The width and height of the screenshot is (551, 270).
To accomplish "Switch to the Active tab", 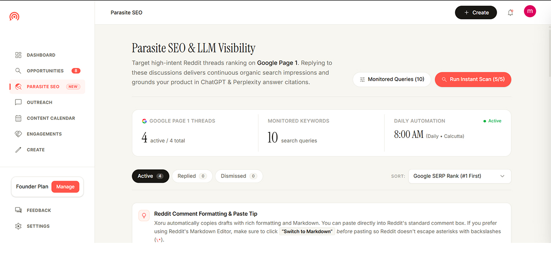I will pyautogui.click(x=150, y=176).
